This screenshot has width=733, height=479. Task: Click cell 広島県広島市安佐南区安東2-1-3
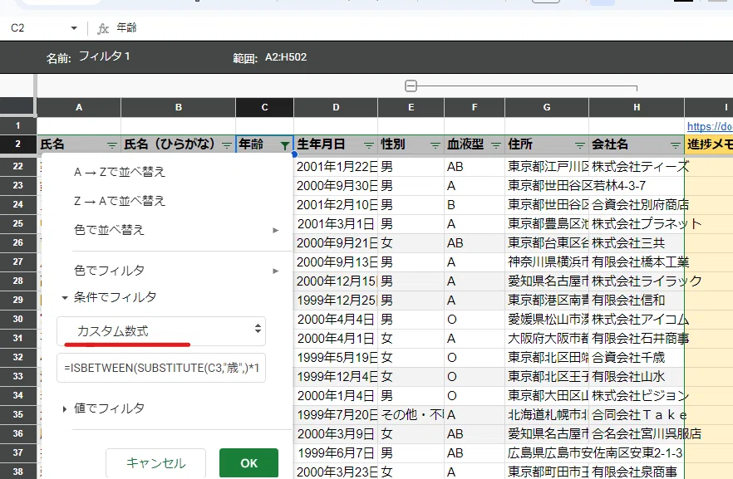tap(547, 453)
